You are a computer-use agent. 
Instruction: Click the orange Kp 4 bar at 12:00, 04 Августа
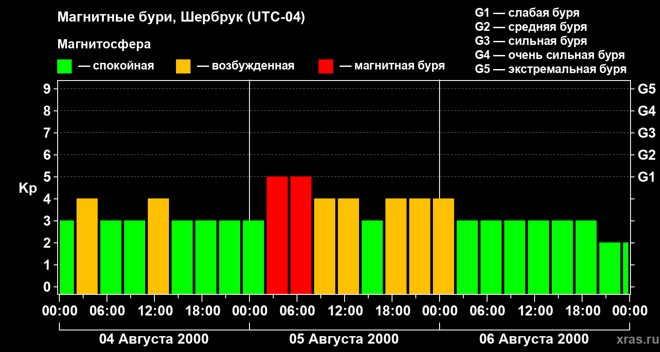pyautogui.click(x=158, y=246)
